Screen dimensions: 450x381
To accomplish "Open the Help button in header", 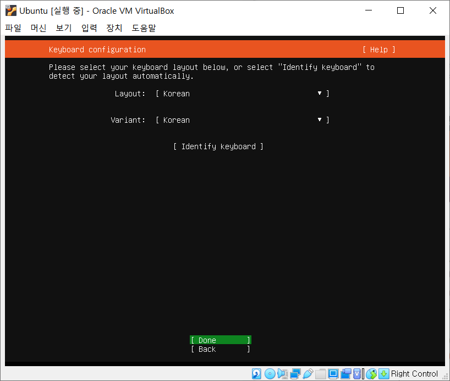I will pyautogui.click(x=379, y=50).
